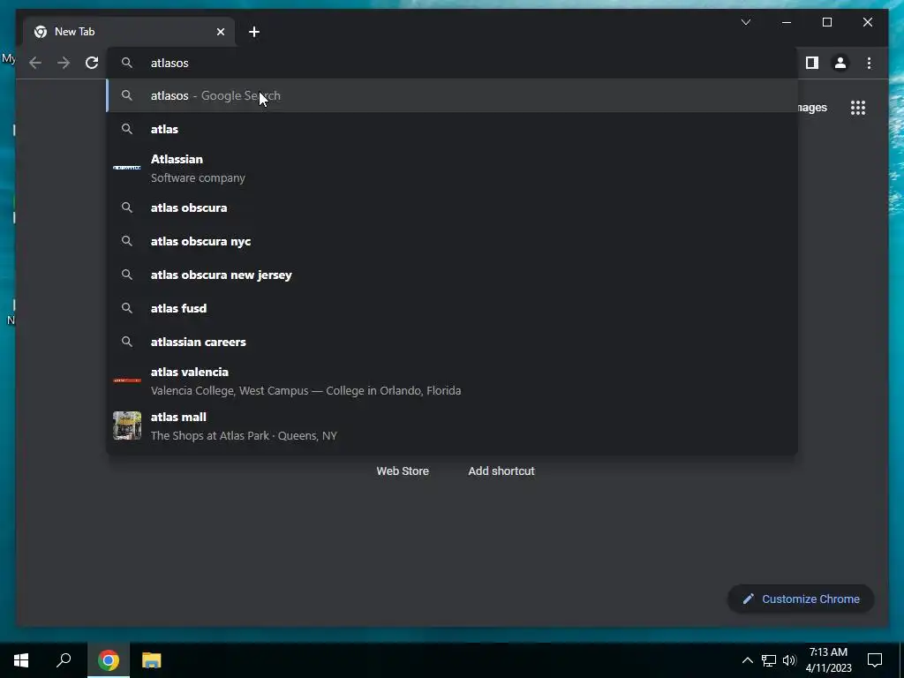
Task: Open File Explorer from the taskbar
Action: [151, 660]
